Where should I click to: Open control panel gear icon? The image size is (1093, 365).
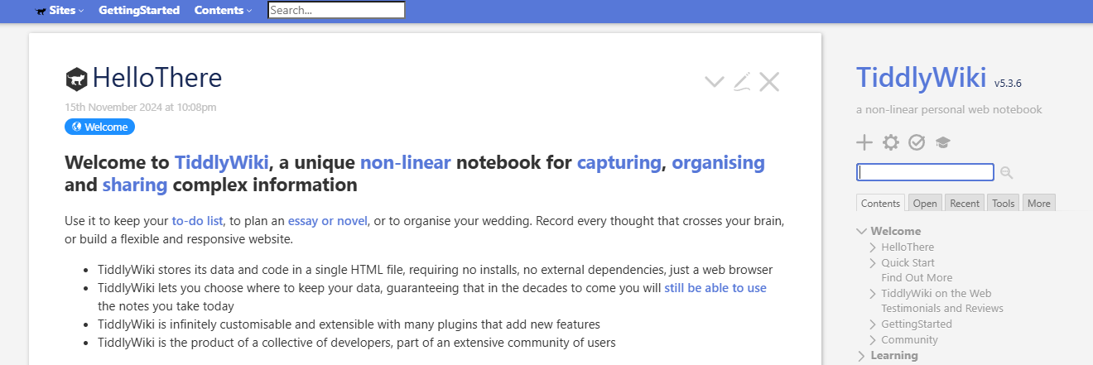pyautogui.click(x=890, y=142)
